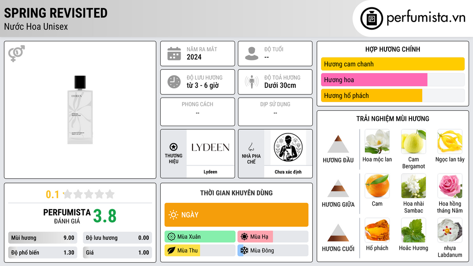473x266 pixels.
Task: Click the sillage projection person icon
Action: tap(252, 82)
